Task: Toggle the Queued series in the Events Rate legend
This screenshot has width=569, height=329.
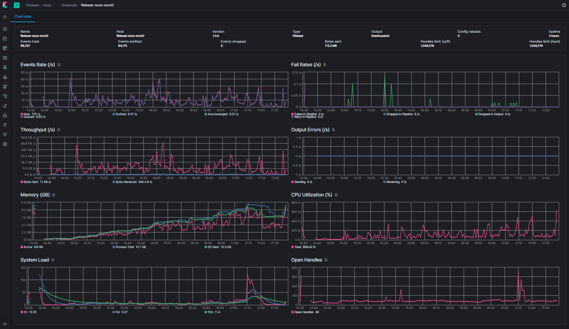Action: tap(33, 117)
